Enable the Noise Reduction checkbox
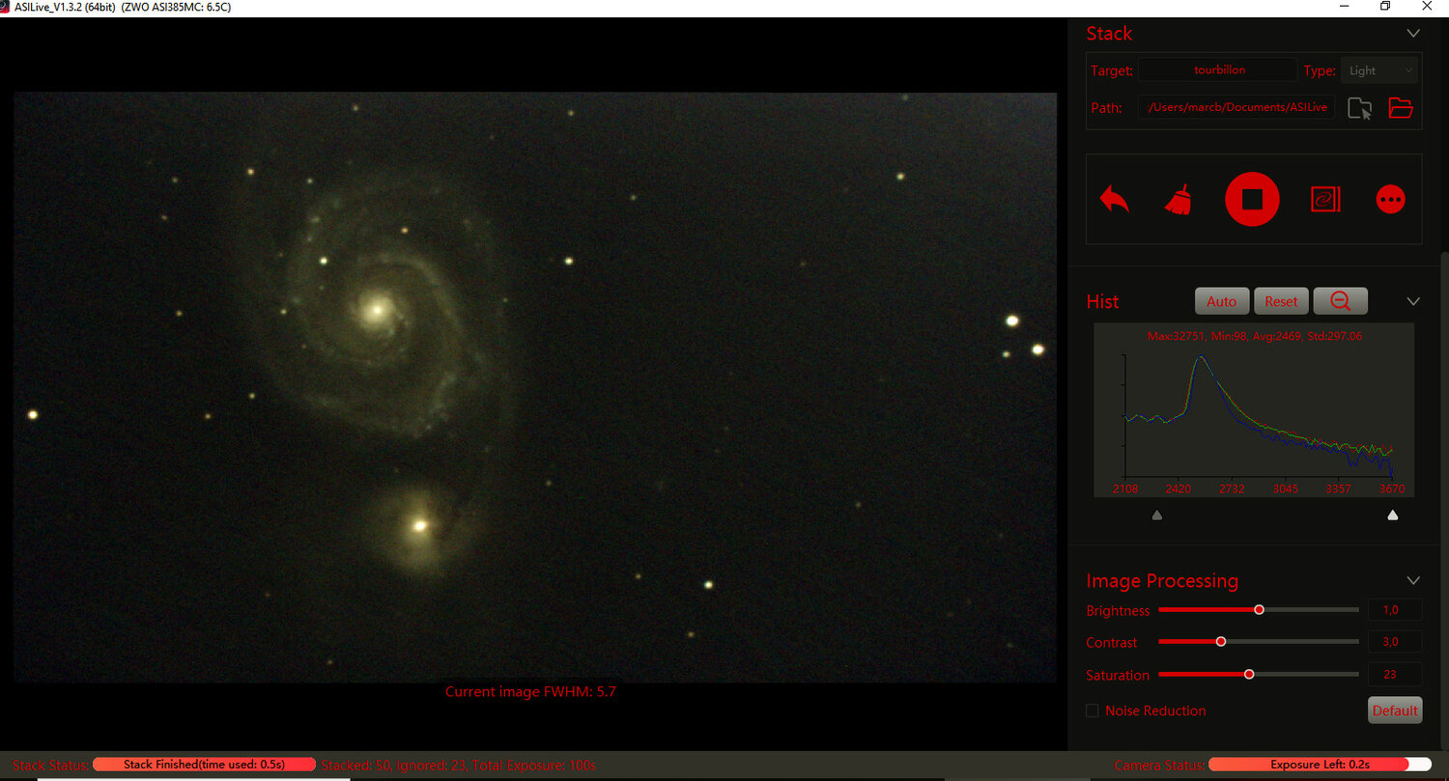1449x781 pixels. (x=1093, y=711)
